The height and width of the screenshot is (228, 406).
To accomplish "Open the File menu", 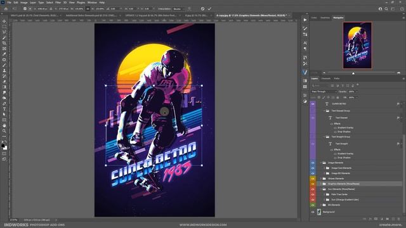I will [9, 3].
